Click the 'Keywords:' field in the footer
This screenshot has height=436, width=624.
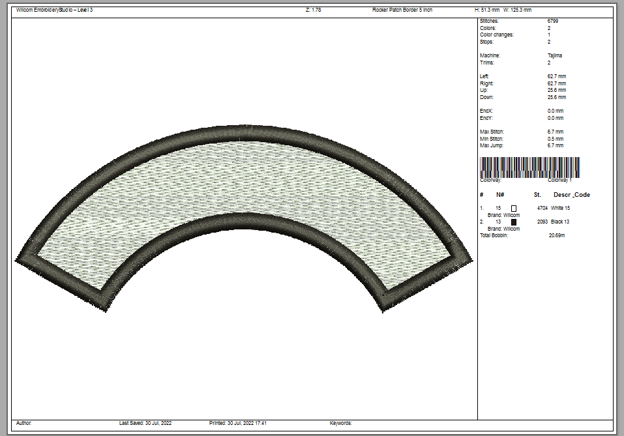coord(341,423)
